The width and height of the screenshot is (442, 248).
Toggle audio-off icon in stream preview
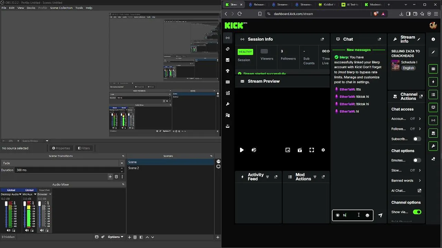pos(254,150)
